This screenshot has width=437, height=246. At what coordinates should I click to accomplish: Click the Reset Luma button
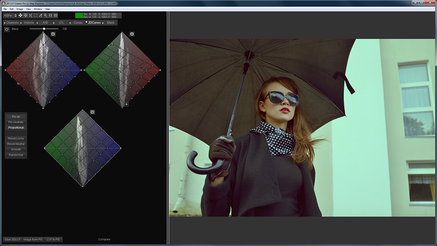click(x=16, y=139)
